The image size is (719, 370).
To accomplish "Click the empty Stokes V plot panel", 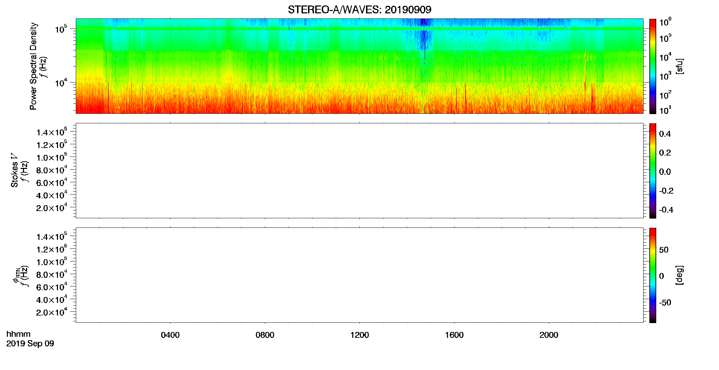I will coord(359,171).
